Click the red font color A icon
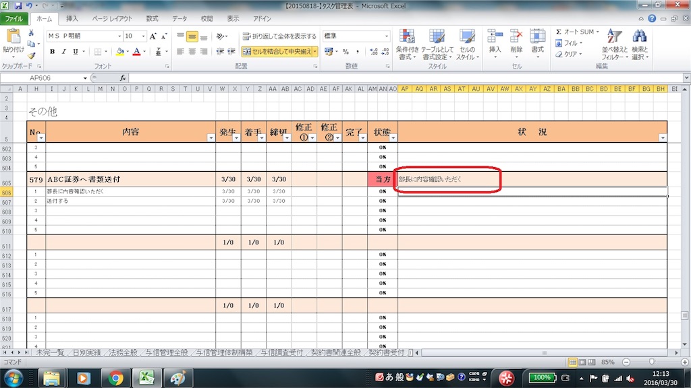Viewport: 691px width, 388px height. 136,51
